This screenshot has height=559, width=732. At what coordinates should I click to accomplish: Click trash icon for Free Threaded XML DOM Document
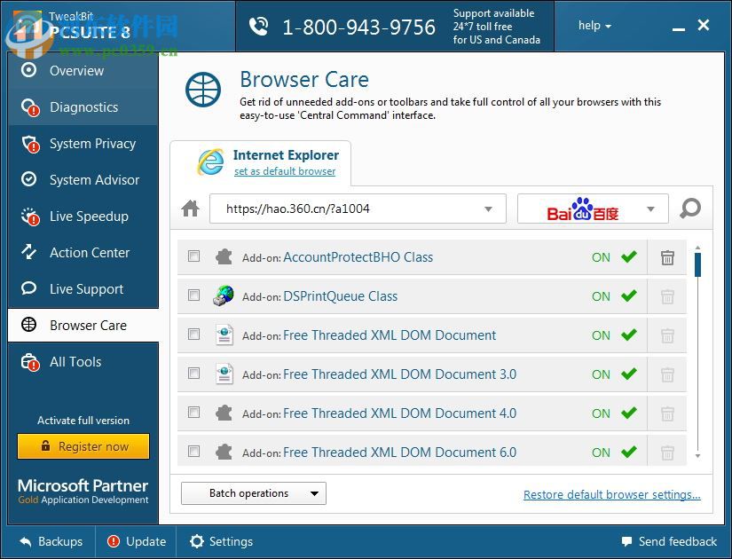[667, 335]
